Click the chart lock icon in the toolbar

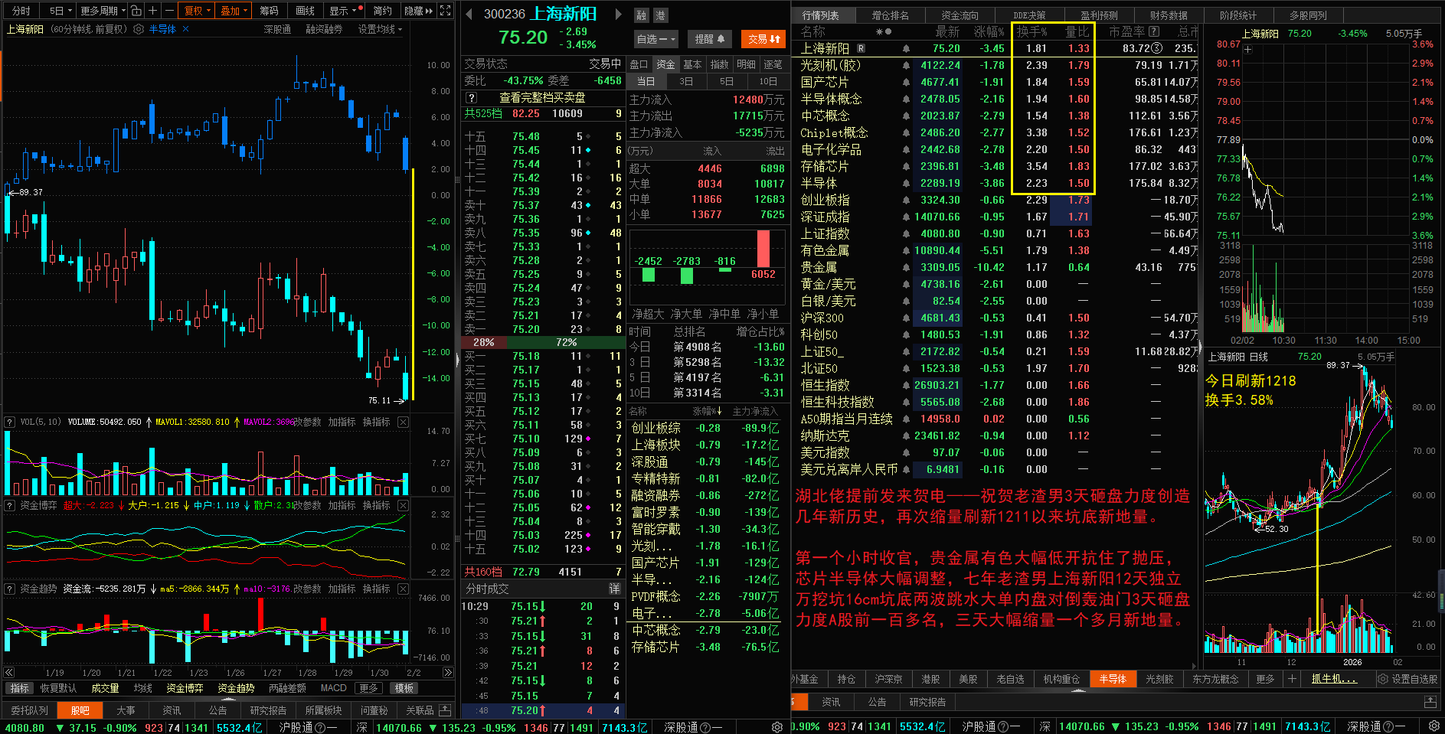[x=136, y=11]
